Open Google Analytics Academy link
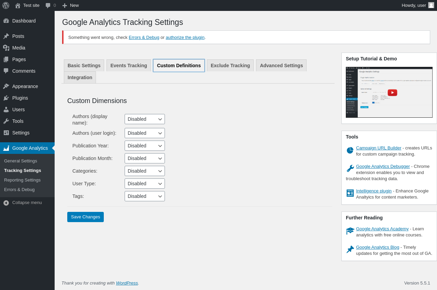The width and height of the screenshot is (437, 290). (x=382, y=229)
